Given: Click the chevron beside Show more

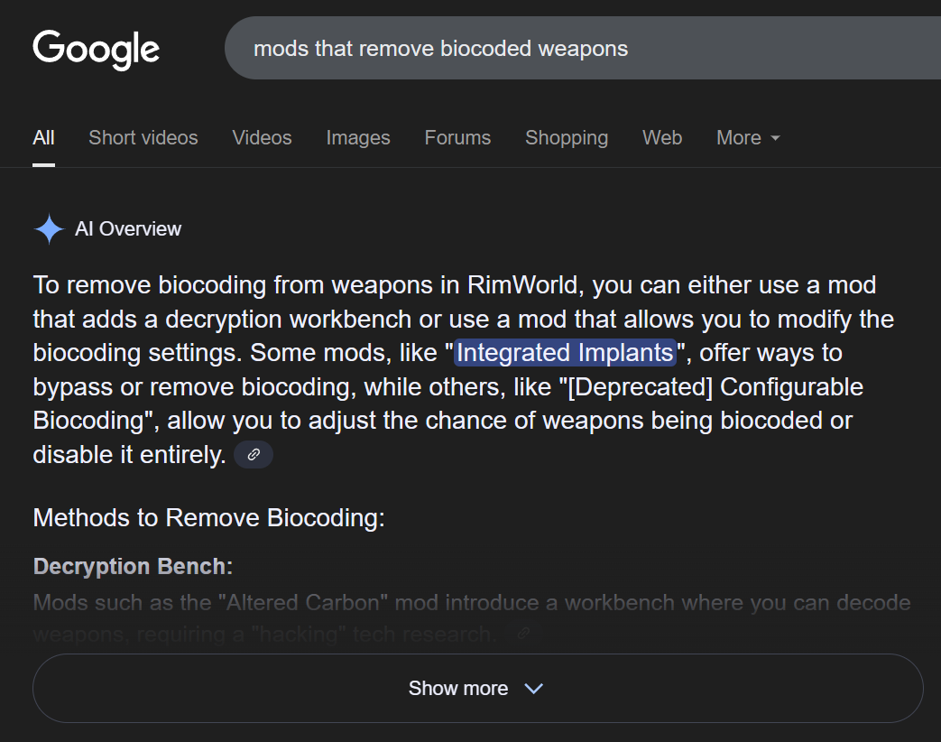Looking at the screenshot, I should pos(533,689).
